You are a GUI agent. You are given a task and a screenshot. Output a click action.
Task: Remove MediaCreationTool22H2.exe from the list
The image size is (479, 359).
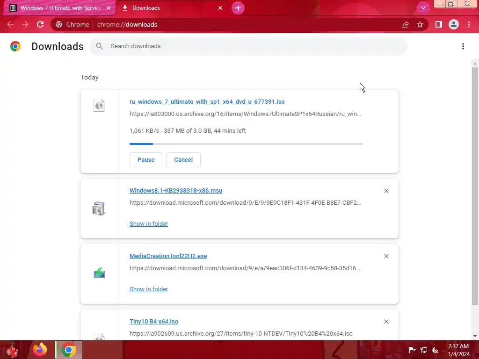pos(386,256)
